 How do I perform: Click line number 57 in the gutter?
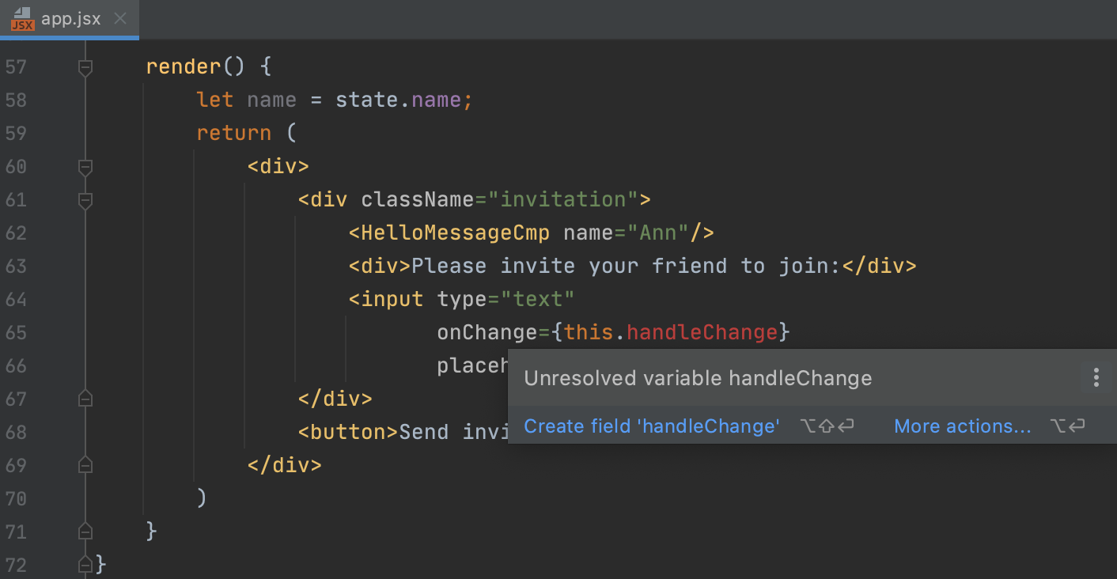16,67
